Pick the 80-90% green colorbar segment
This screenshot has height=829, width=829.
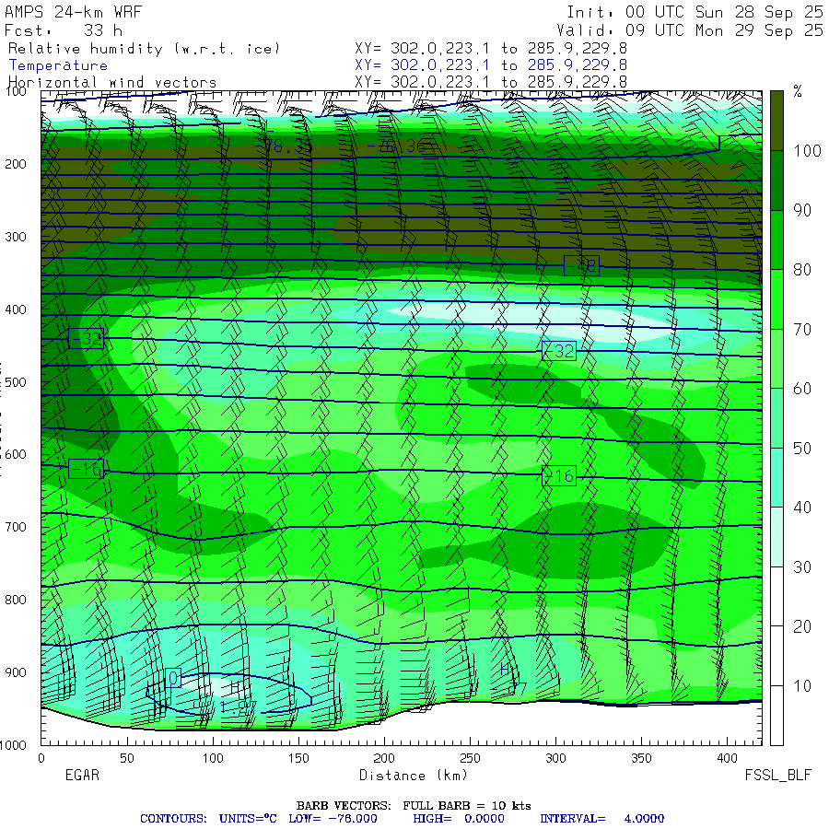pyautogui.click(x=776, y=239)
